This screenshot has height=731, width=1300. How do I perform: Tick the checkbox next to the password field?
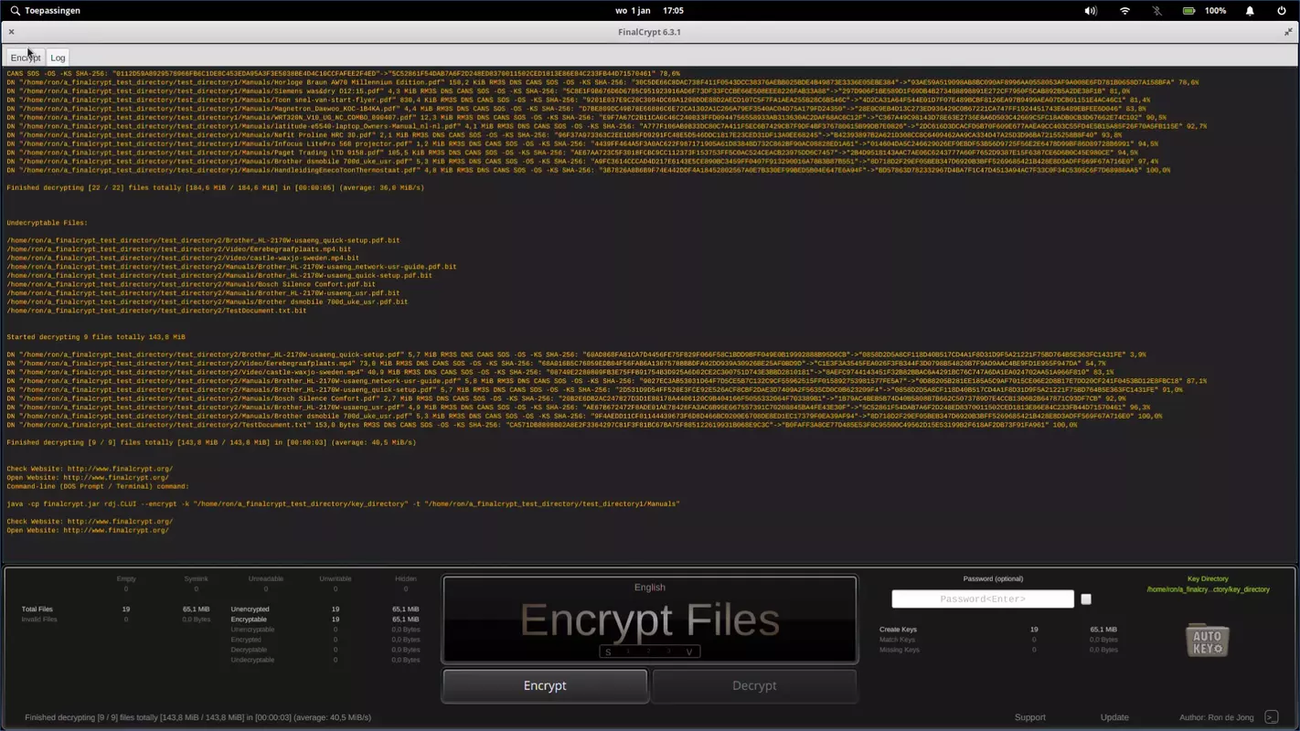point(1086,599)
